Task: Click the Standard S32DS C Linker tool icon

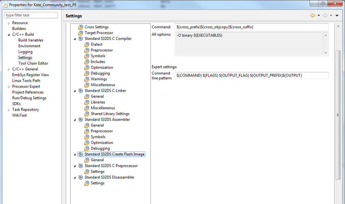Action: [x=81, y=91]
